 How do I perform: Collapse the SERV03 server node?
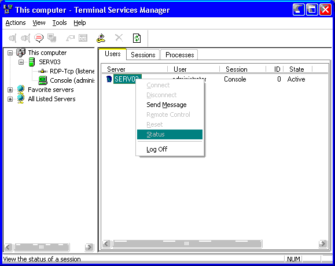(21, 62)
